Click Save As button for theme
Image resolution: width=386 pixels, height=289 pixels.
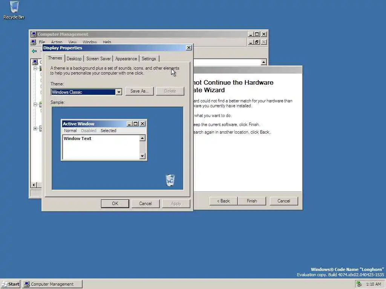point(139,91)
